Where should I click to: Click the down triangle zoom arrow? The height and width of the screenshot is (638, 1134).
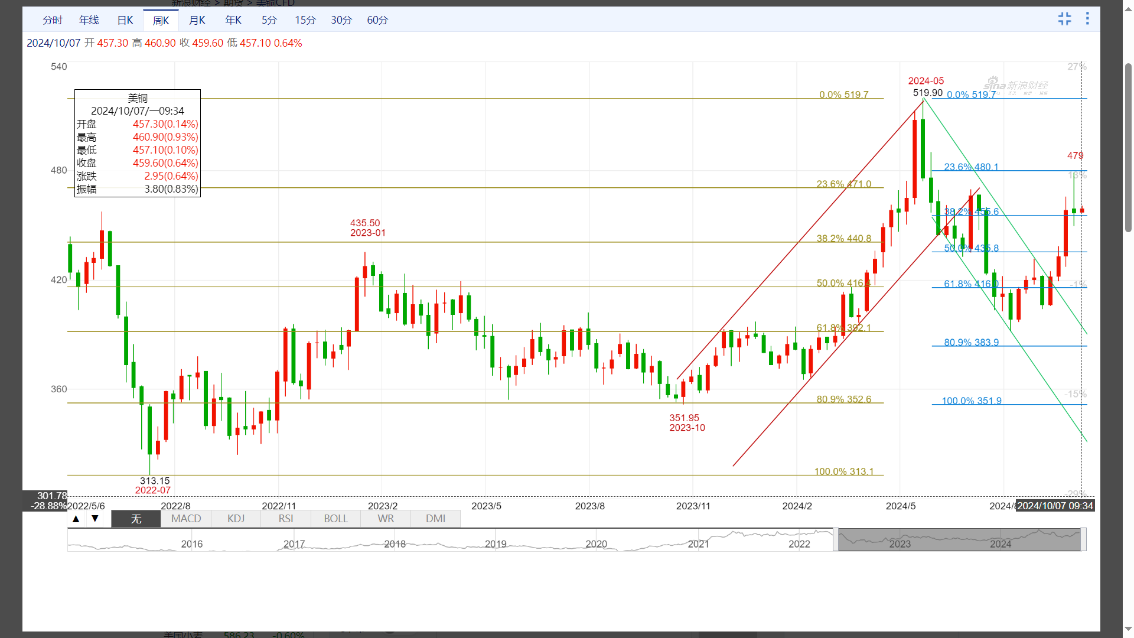click(x=94, y=519)
